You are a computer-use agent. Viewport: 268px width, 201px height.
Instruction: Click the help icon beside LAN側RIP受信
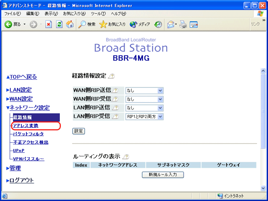[116, 116]
